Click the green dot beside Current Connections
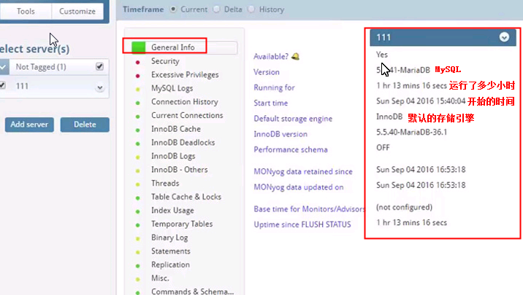Screen dimensions: 523x295 point(138,117)
